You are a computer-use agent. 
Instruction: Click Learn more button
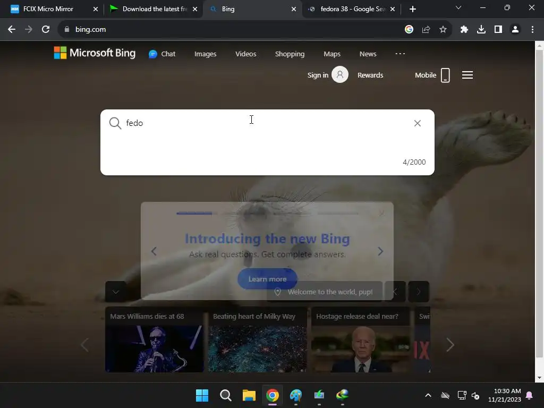tap(267, 279)
